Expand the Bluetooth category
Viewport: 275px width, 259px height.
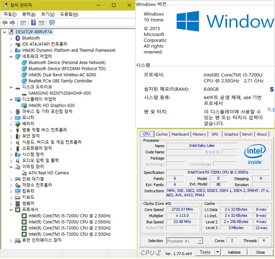click(11, 38)
